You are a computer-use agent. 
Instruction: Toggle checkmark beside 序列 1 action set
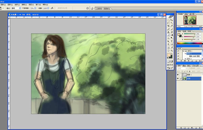pyautogui.click(x=178, y=51)
